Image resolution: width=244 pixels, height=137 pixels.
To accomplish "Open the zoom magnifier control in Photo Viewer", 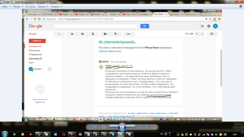I will (93, 127).
